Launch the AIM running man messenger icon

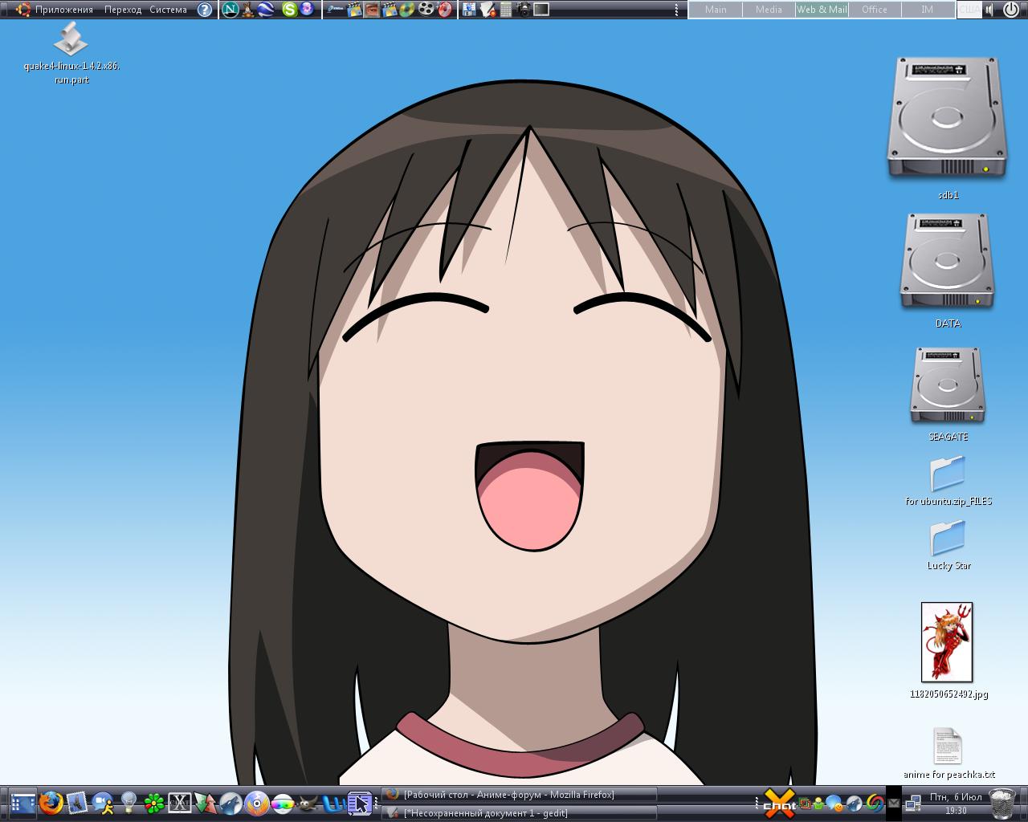pyautogui.click(x=103, y=803)
